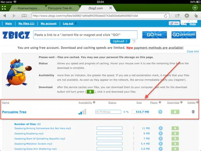Play Mellotron Scratch.mp3 in player
The width and height of the screenshot is (201, 151).
[161, 144]
